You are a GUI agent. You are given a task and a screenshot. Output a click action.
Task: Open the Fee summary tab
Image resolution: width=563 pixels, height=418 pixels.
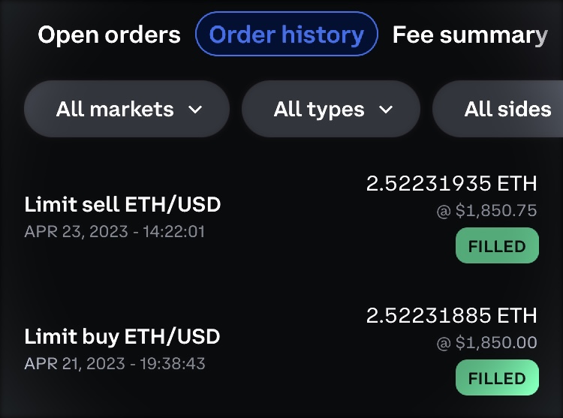470,35
